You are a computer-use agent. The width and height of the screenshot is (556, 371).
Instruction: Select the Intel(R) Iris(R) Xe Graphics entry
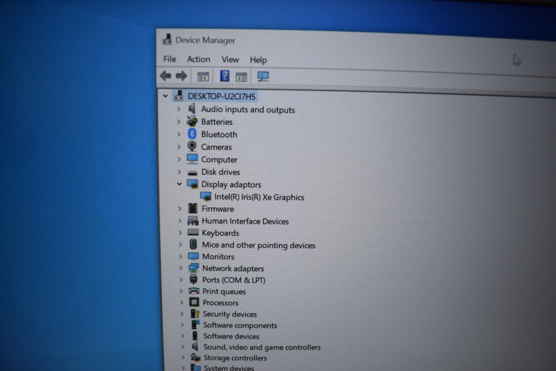point(259,197)
